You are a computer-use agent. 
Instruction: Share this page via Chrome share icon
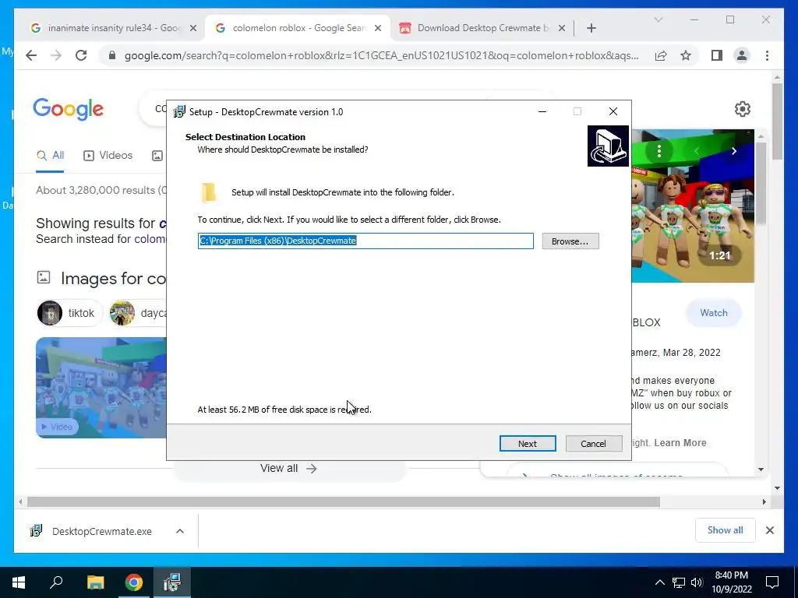click(661, 55)
